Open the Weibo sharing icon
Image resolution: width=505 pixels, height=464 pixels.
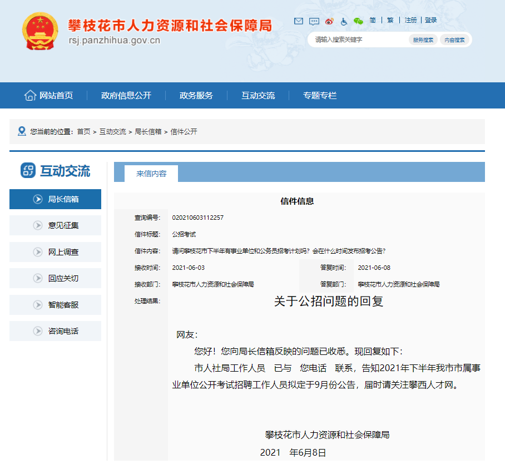coord(329,21)
